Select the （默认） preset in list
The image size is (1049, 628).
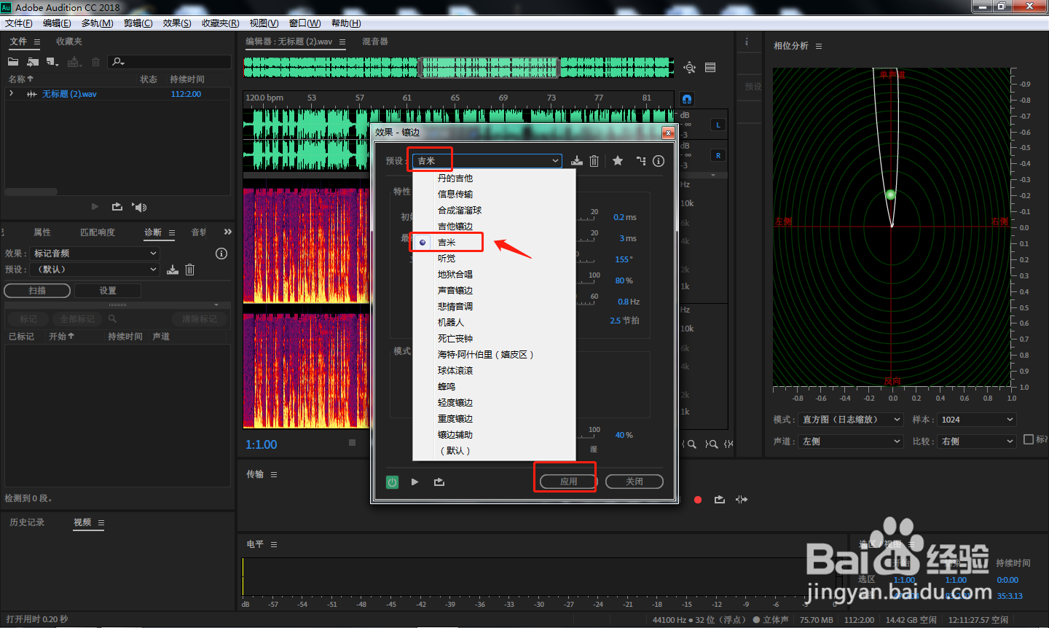494,451
